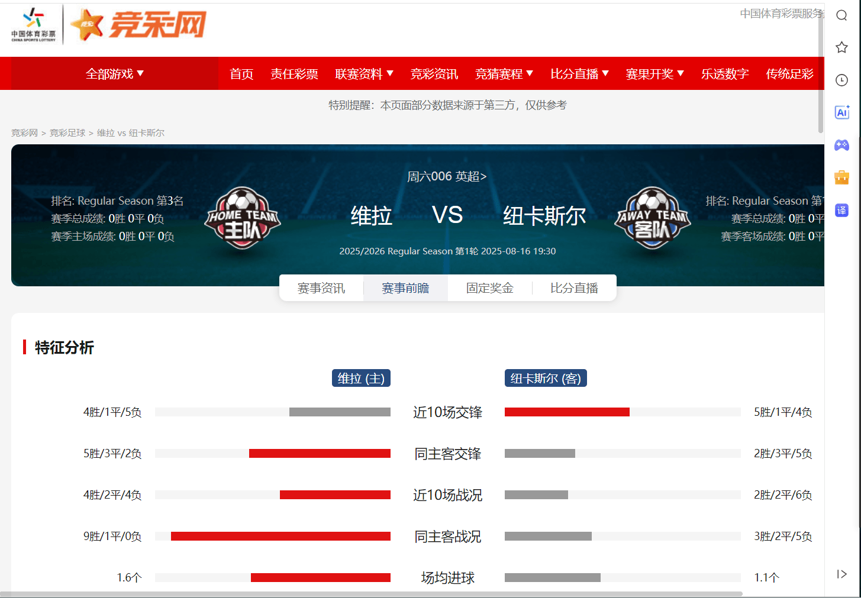Click the 竞彩网 logo
The width and height of the screenshot is (861, 598).
tap(138, 25)
